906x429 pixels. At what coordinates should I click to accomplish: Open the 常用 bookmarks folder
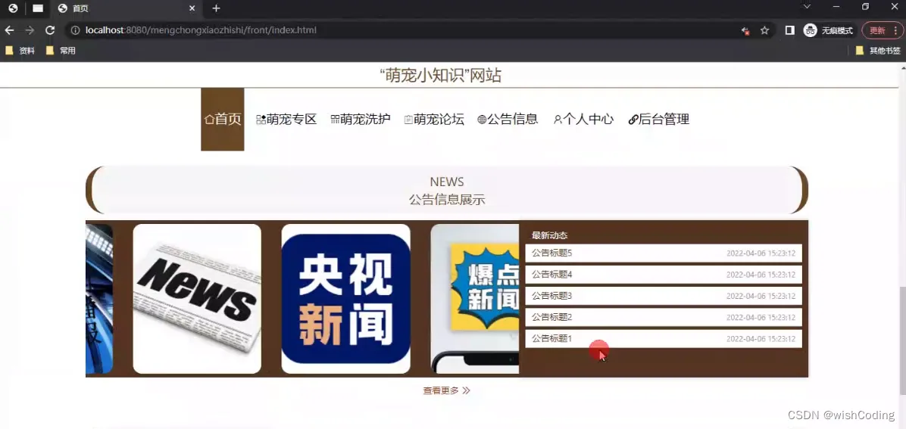coord(61,51)
